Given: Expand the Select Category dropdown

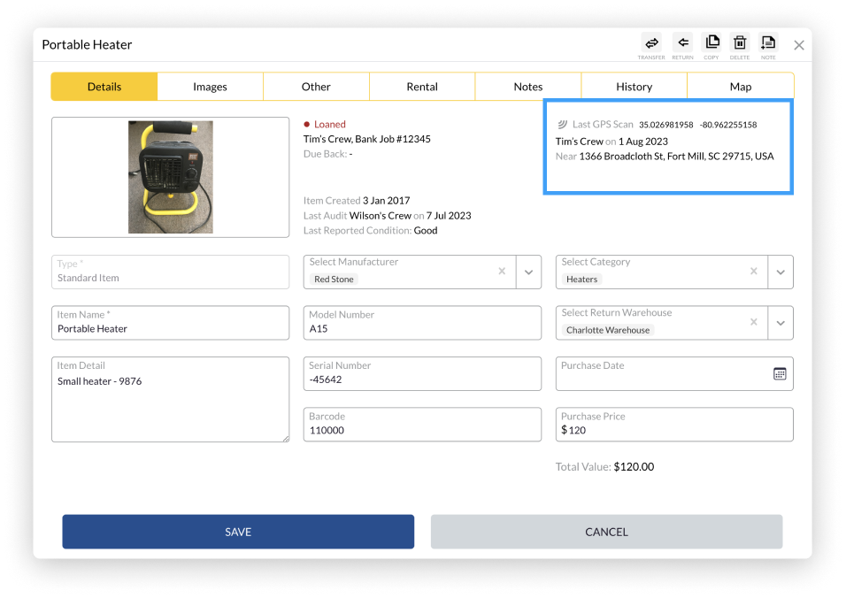Looking at the screenshot, I should [x=781, y=272].
